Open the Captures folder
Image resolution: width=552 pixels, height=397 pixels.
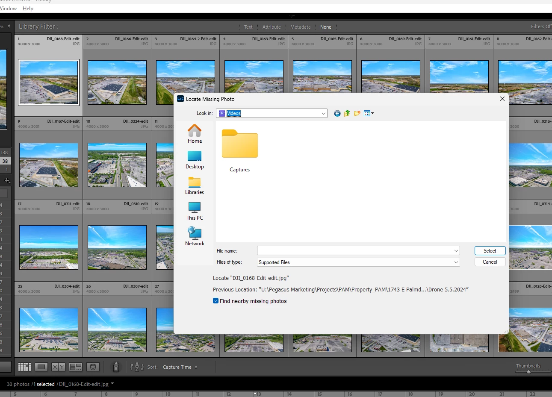[x=239, y=151]
